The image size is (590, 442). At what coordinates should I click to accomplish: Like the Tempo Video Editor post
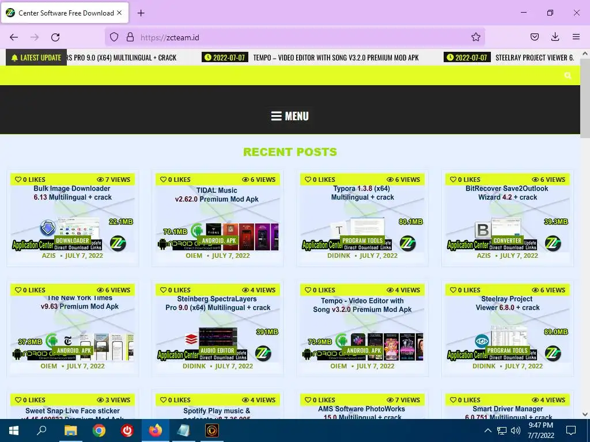[x=319, y=290]
